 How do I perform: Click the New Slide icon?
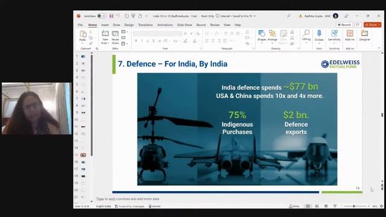pyautogui.click(x=105, y=33)
